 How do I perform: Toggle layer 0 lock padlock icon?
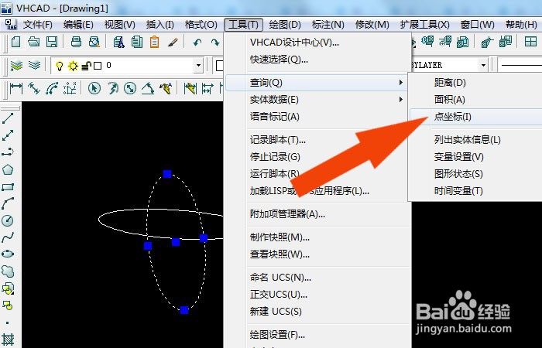tap(86, 66)
